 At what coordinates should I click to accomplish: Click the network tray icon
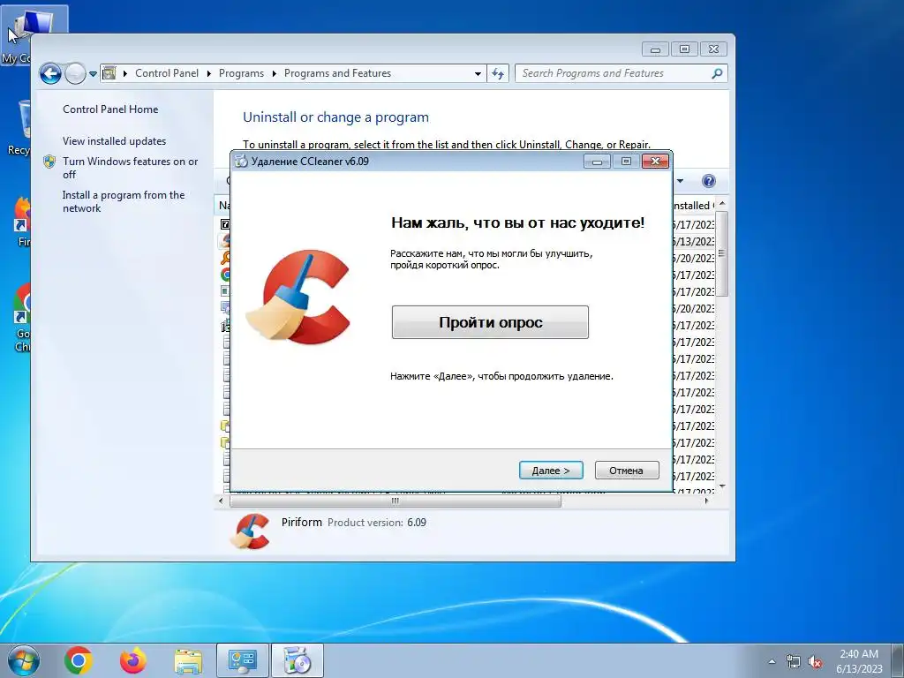pyautogui.click(x=794, y=661)
